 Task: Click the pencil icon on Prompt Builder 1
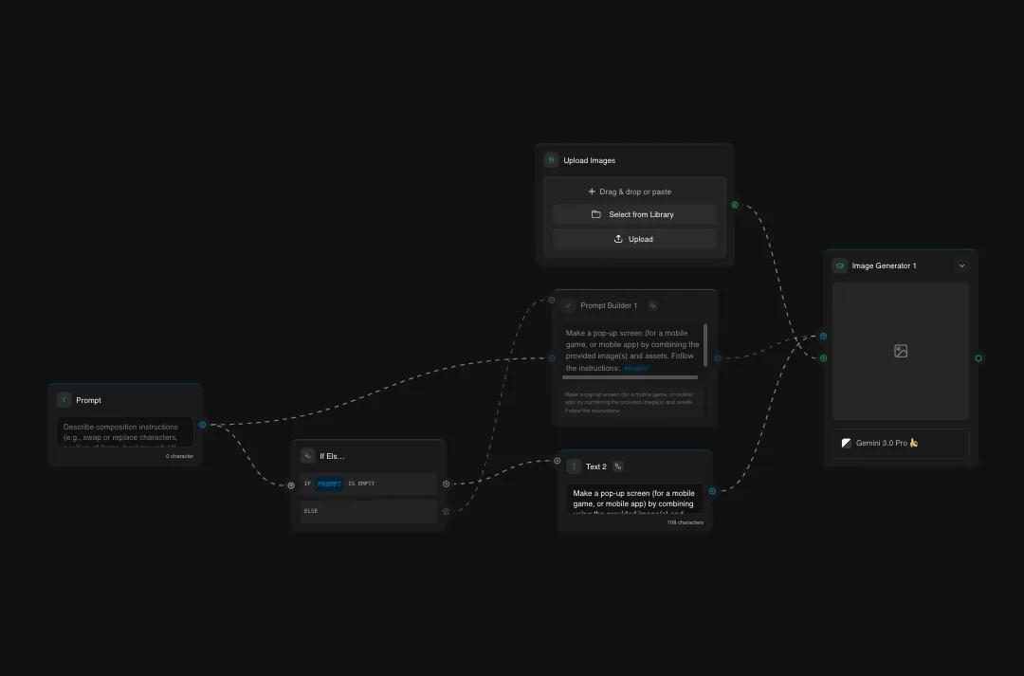570,305
